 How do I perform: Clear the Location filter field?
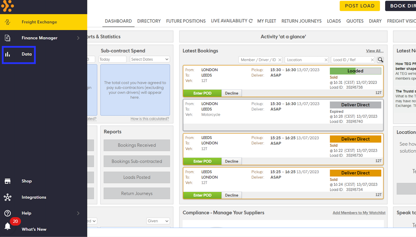326,60
